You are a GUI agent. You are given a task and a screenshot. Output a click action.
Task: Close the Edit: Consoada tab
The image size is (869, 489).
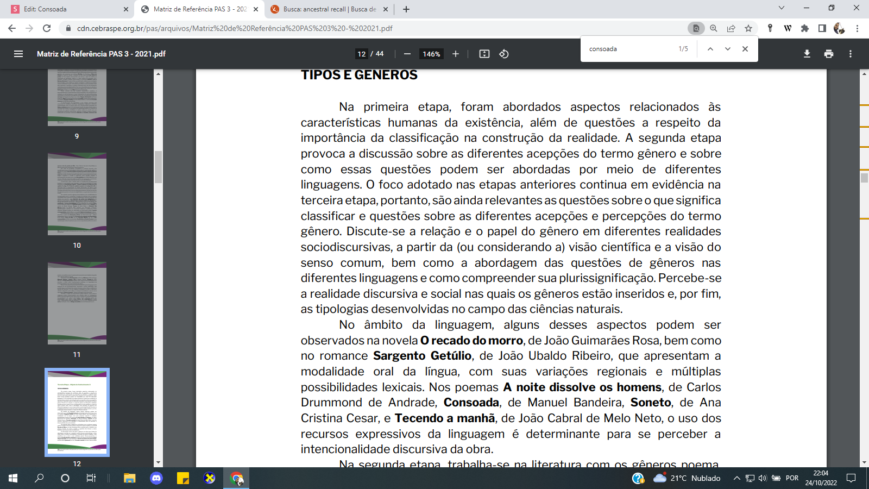coord(126,9)
